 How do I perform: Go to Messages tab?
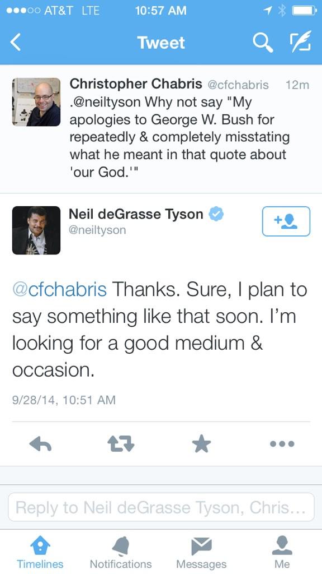(201, 552)
